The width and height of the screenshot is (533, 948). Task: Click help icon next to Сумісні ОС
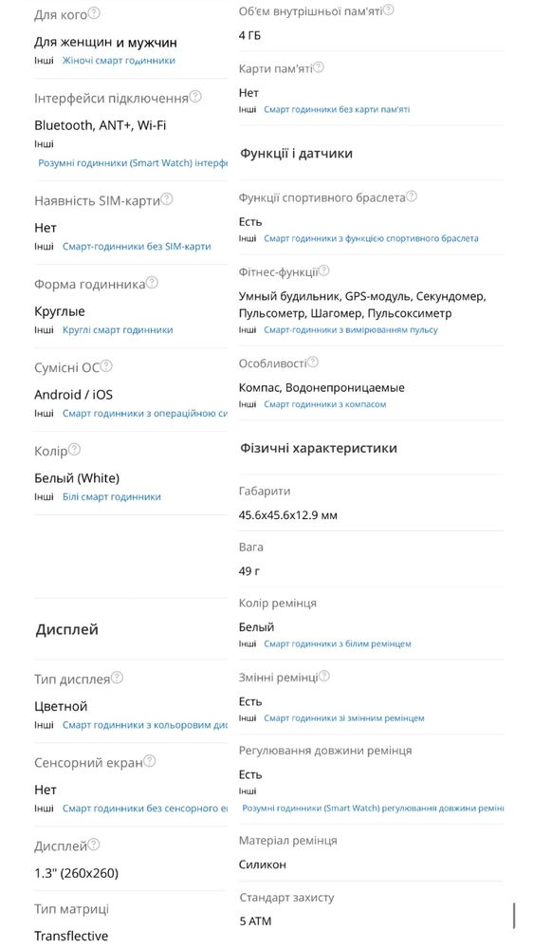106,365
